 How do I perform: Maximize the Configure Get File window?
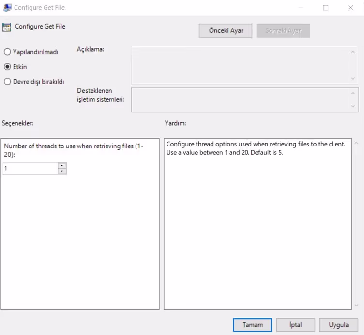tap(325, 8)
